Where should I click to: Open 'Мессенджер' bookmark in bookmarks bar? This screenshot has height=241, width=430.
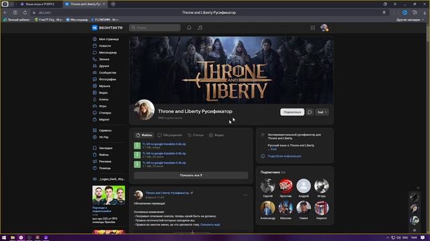click(x=77, y=19)
